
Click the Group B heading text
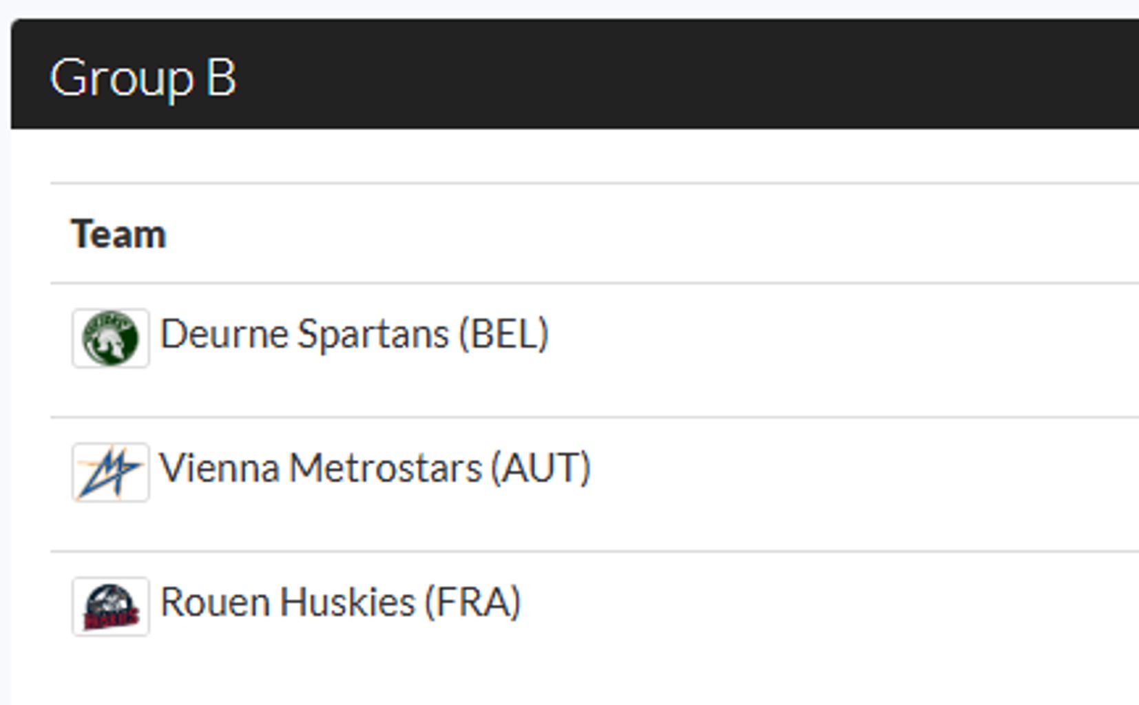[x=143, y=77]
